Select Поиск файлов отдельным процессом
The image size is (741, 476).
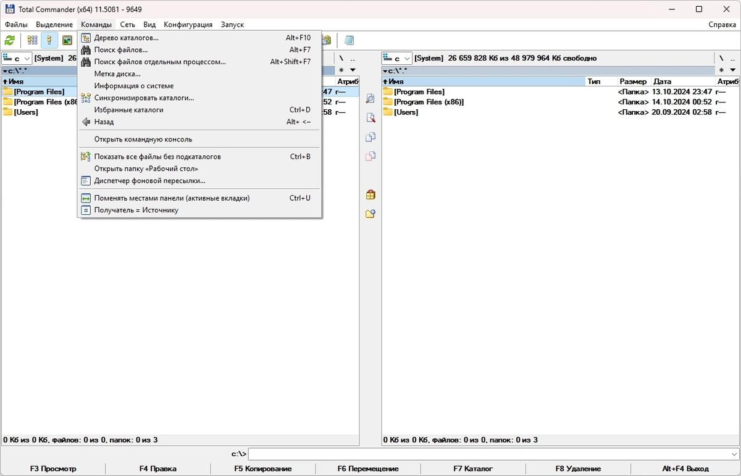[199, 62]
